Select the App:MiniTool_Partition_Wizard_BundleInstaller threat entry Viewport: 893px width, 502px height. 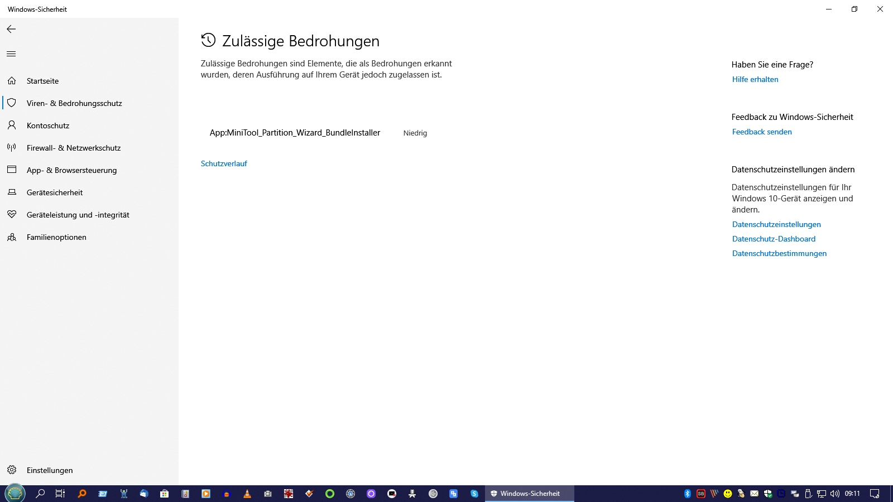(x=295, y=133)
